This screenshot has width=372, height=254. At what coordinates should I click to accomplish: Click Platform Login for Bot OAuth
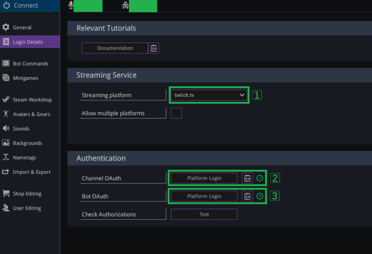(204, 197)
